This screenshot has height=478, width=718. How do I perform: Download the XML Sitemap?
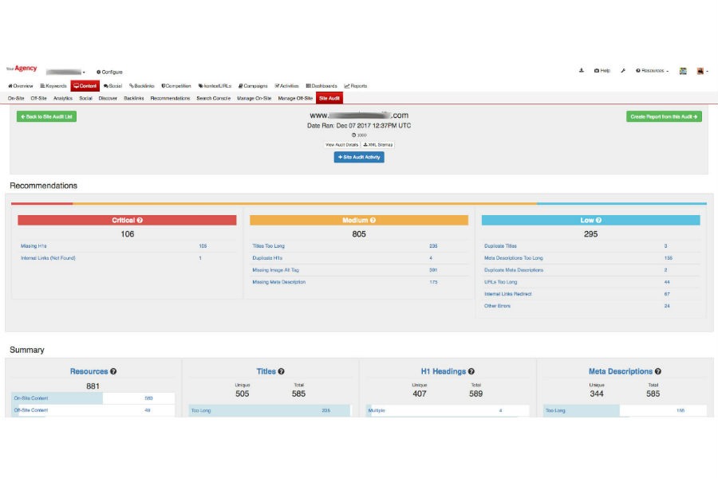point(378,145)
